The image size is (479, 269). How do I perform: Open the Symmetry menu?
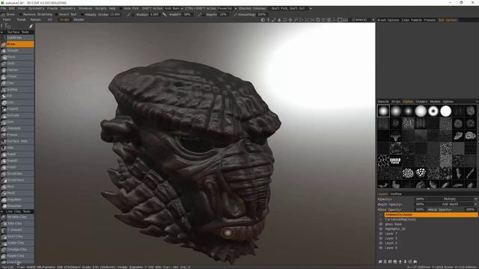[x=36, y=8]
